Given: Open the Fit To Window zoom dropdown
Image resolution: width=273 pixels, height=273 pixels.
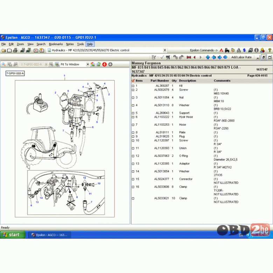Looking at the screenshot, I should (87, 64).
